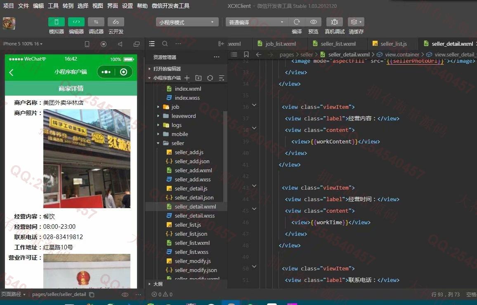477x305 pixels.
Task: Click the errors and warnings status indicator
Action: click(162, 294)
